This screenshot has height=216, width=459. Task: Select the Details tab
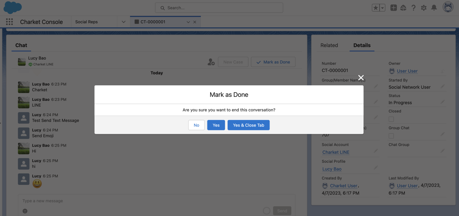(362, 45)
